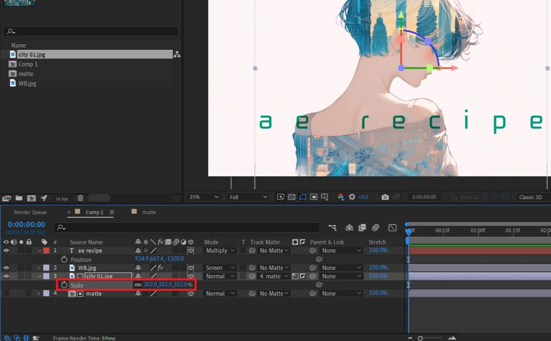
Task: Open the Graph Editor
Action: tap(392, 228)
